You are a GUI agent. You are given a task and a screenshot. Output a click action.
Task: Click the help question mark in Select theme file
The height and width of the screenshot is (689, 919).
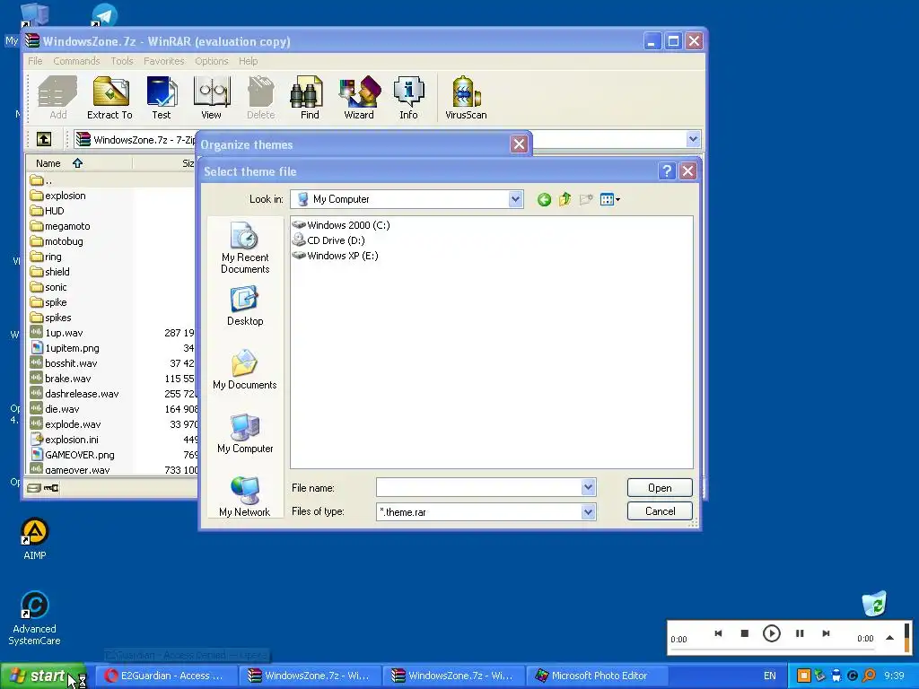667,171
